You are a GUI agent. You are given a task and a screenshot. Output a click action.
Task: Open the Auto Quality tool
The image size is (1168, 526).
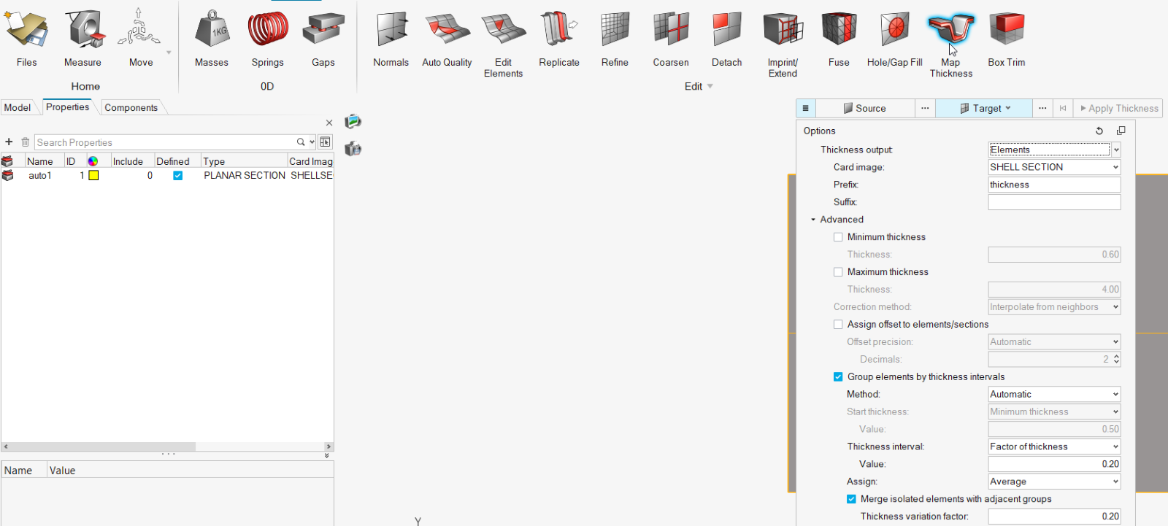(447, 38)
